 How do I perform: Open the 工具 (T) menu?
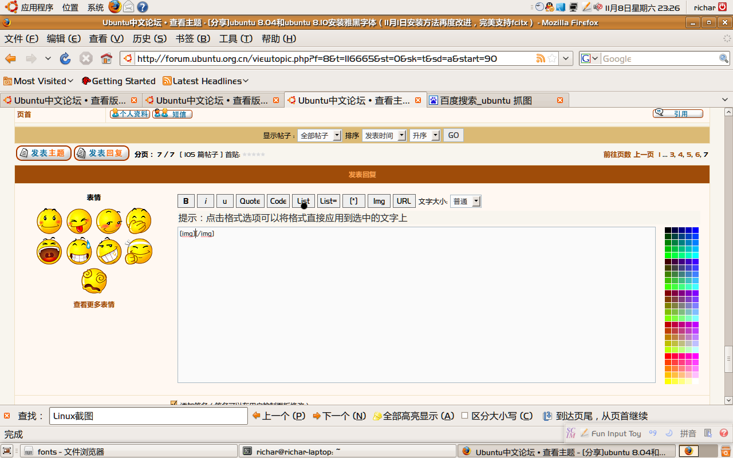point(235,38)
